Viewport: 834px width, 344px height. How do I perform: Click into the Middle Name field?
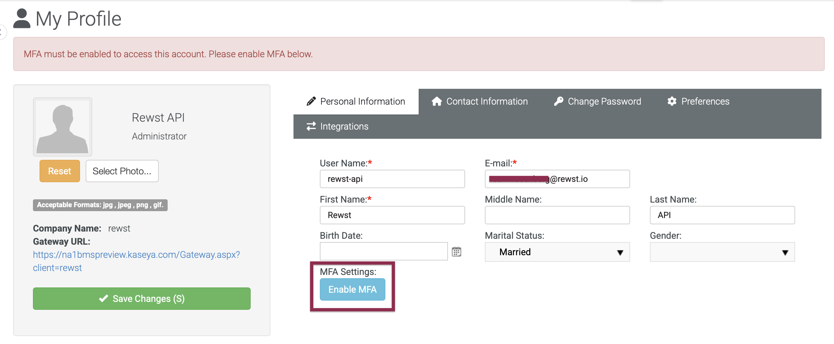coord(557,215)
